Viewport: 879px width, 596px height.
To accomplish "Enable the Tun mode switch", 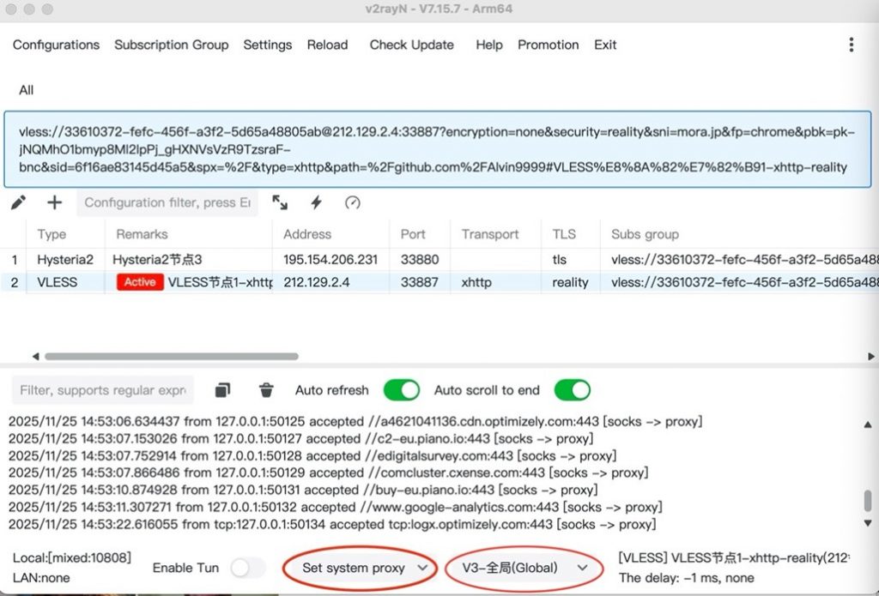I will coord(247,568).
